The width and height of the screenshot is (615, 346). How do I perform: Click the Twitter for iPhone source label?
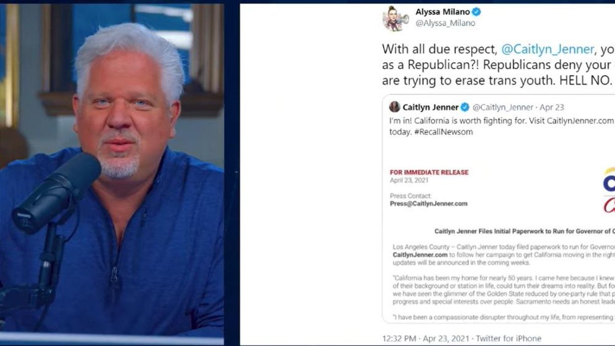point(510,339)
